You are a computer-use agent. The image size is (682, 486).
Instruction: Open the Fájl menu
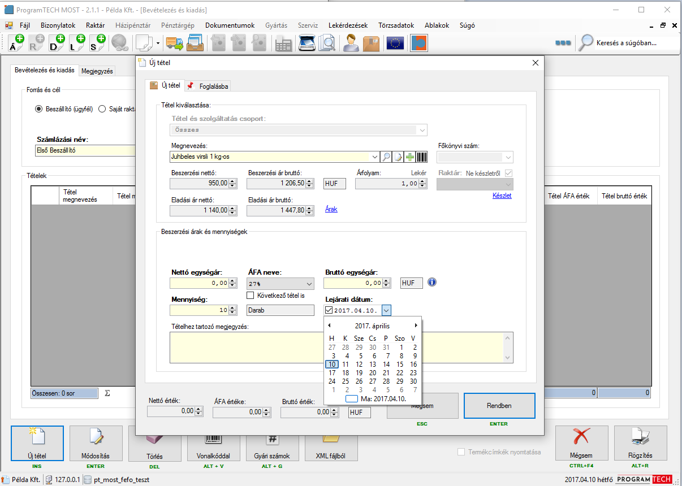(25, 25)
